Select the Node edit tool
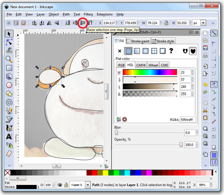The image size is (224, 195). 9,42
